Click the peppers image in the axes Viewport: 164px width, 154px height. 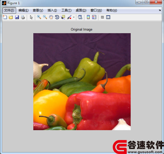(x=82, y=82)
